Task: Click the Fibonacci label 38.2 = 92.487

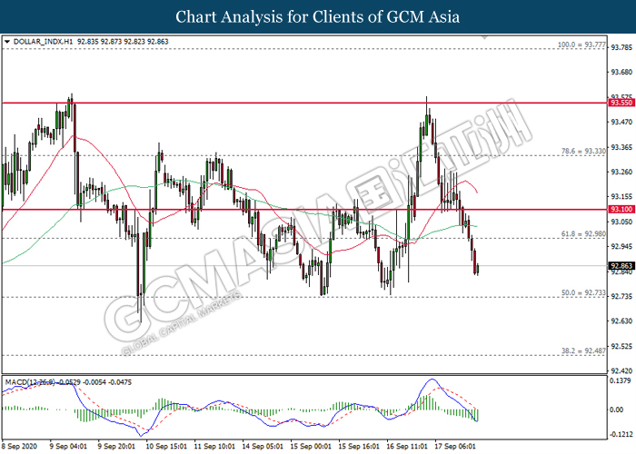Action: point(583,351)
